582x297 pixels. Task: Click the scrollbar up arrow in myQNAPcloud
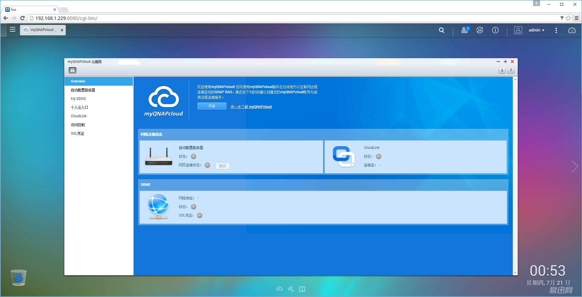(515, 79)
